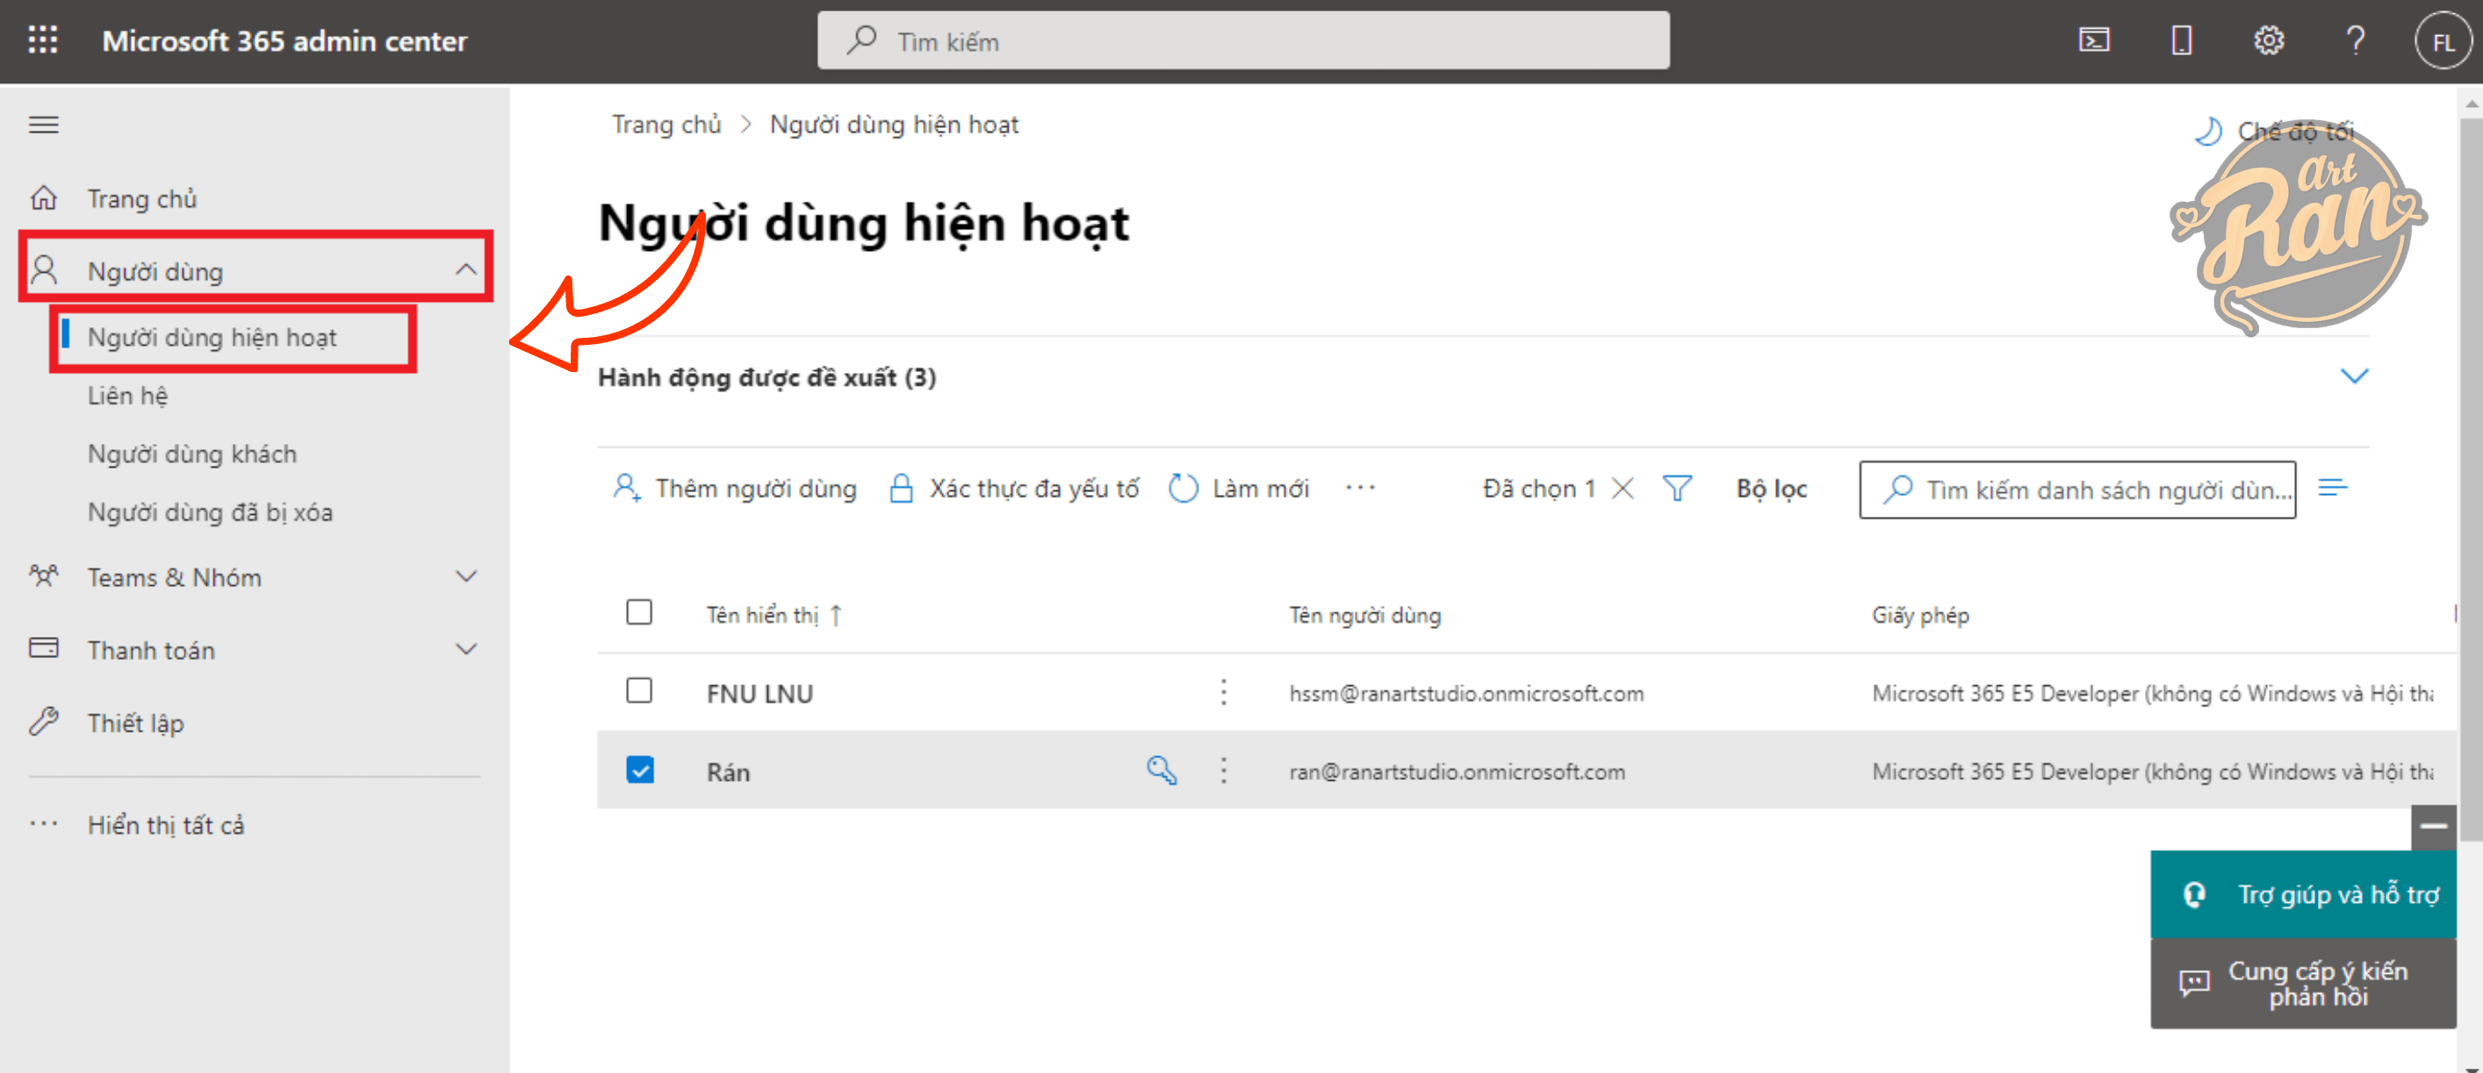
Task: Expand the Thanh toán chevron
Action: pyautogui.click(x=465, y=649)
